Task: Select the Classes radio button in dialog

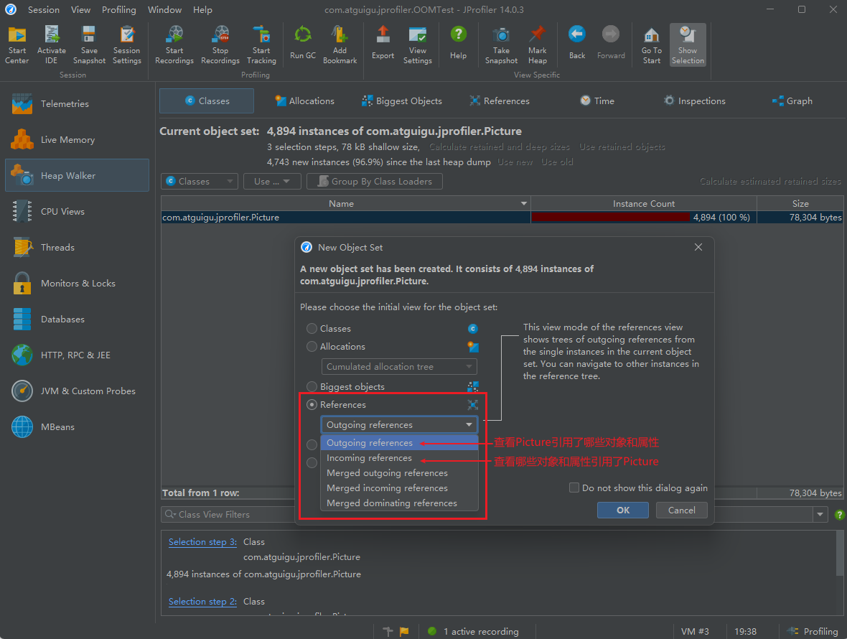Action: coord(312,328)
